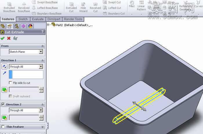This screenshot has width=203, height=134.
Task: Choose Swept Cut
Action: [x=112, y=2]
